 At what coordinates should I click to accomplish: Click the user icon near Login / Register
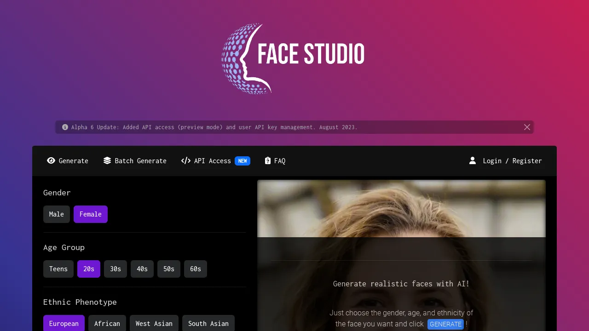click(473, 160)
